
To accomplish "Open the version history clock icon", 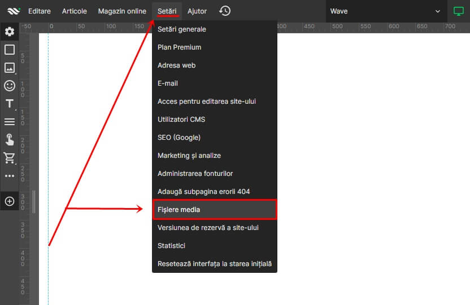I will [x=225, y=11].
